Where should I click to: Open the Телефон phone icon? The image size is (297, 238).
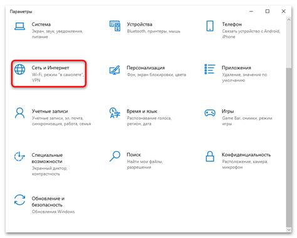point(210,26)
